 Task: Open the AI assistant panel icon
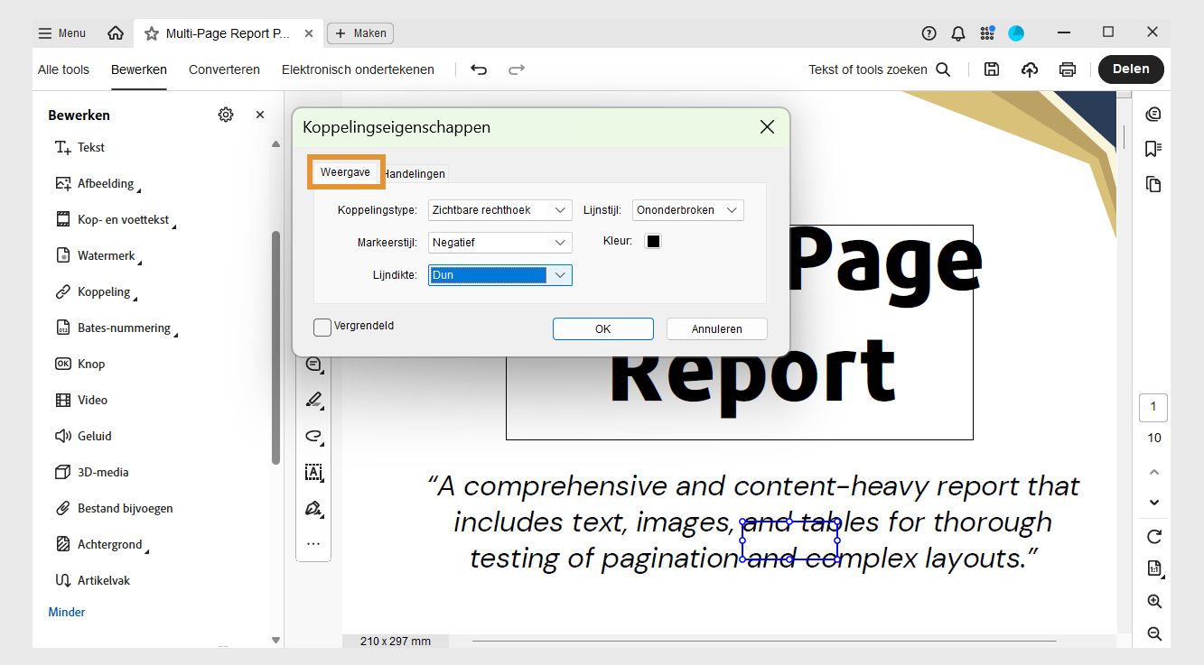point(1153,115)
